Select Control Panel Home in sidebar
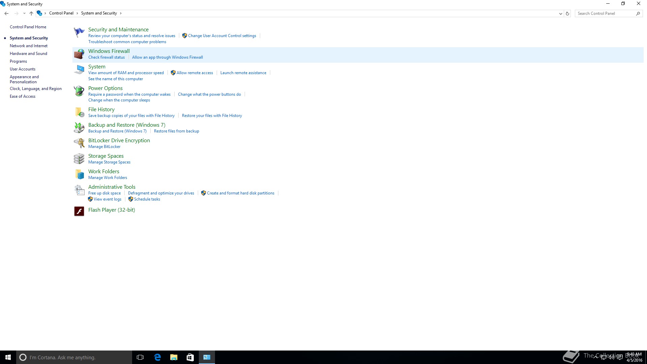The image size is (647, 364). pyautogui.click(x=28, y=27)
